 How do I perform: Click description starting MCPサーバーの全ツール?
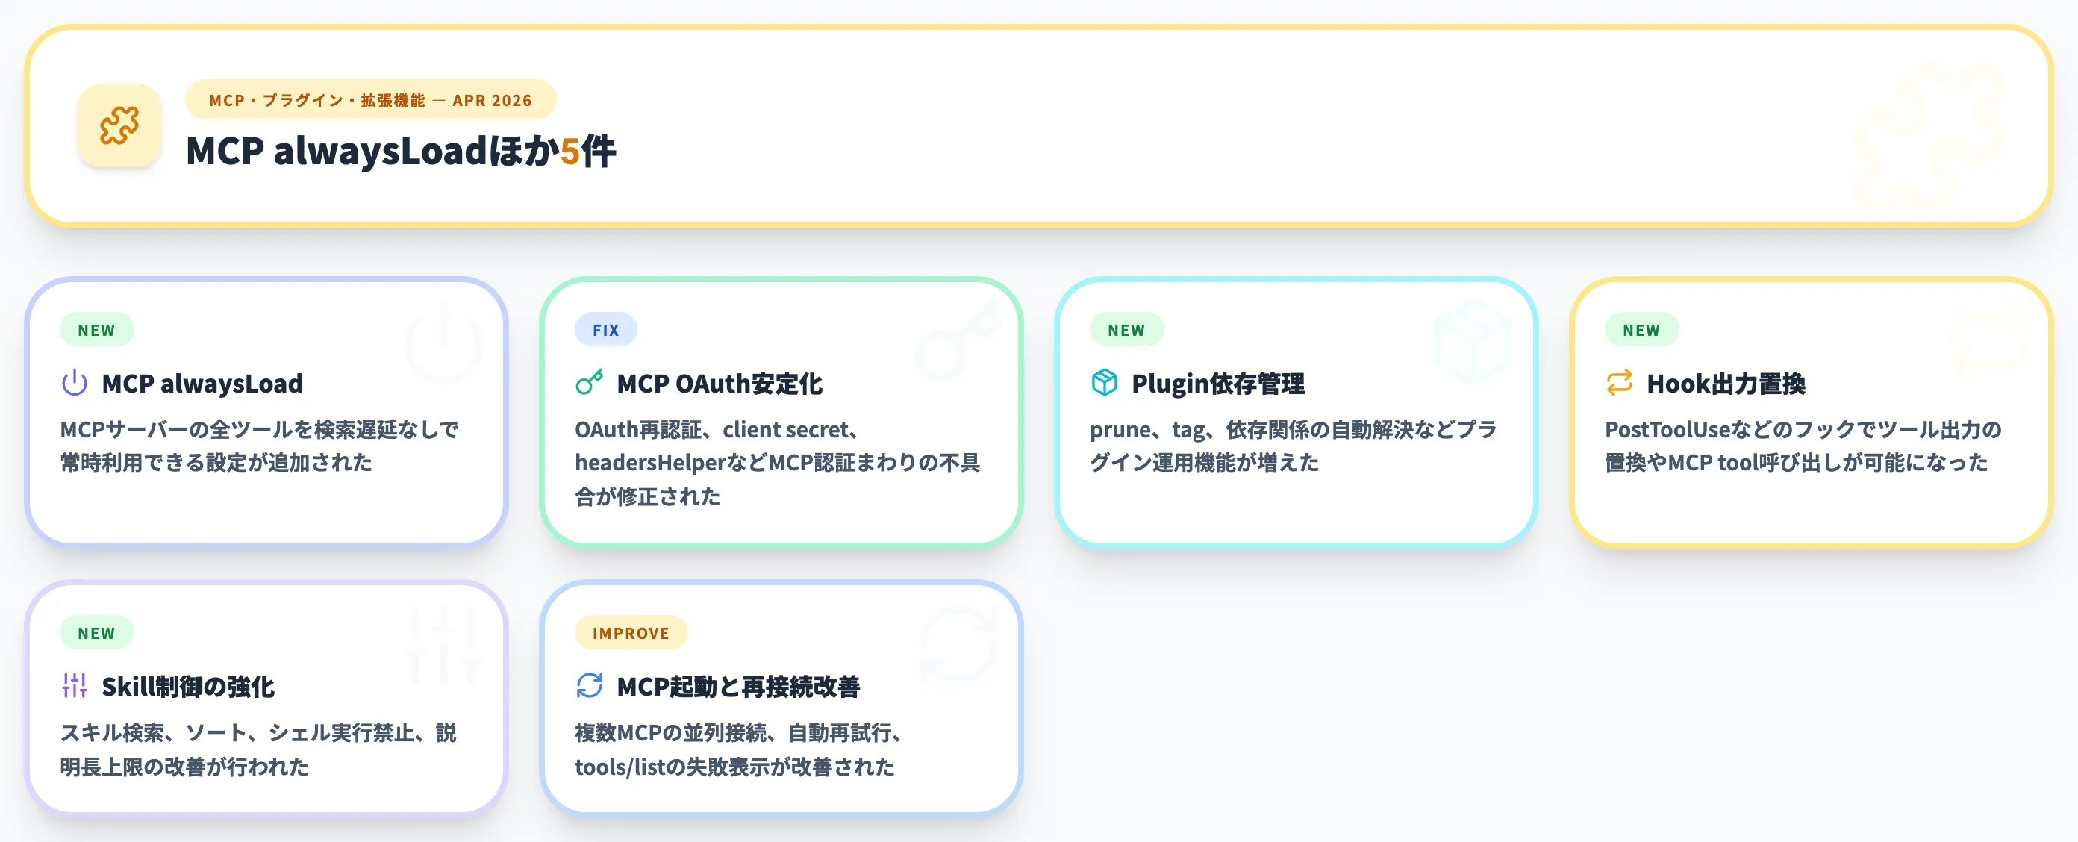[x=260, y=446]
